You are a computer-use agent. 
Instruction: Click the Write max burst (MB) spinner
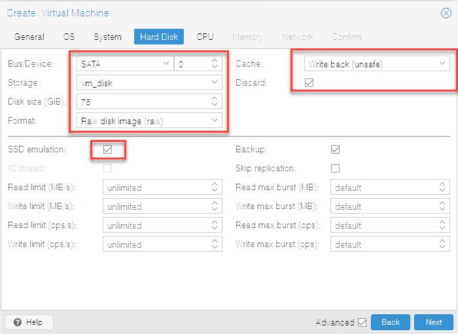(442, 207)
